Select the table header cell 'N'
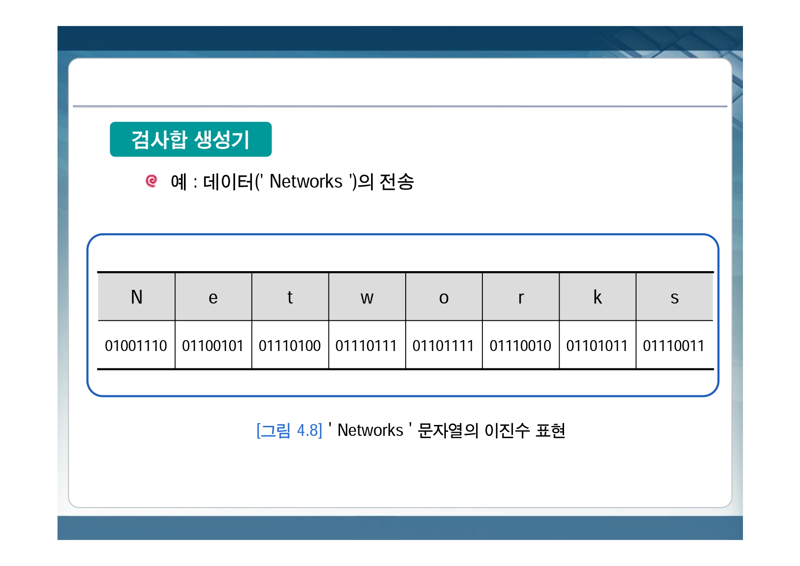 (136, 297)
